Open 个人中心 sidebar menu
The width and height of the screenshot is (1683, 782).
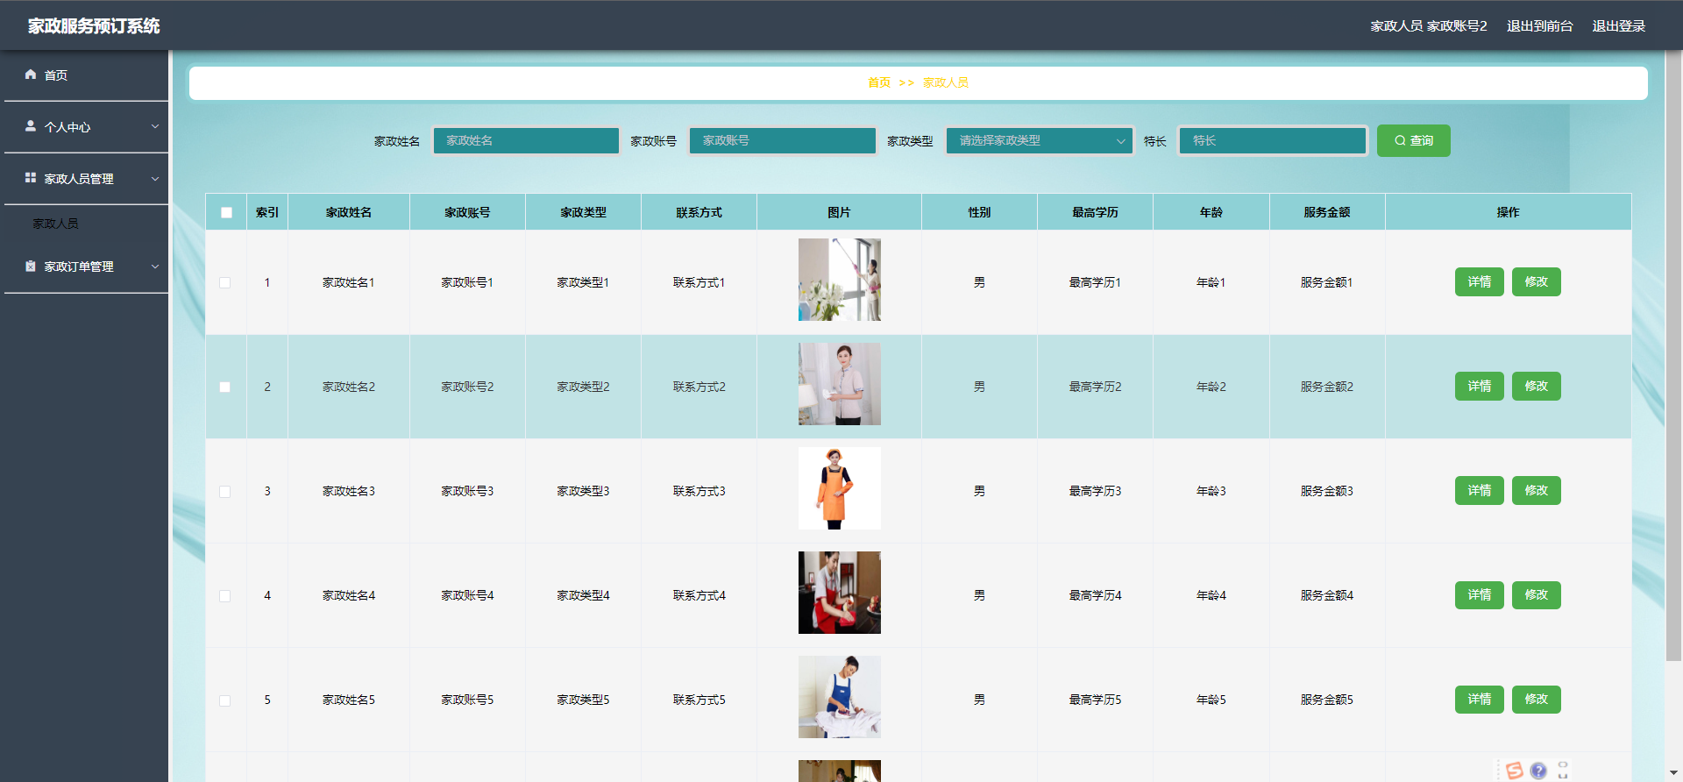pos(86,127)
